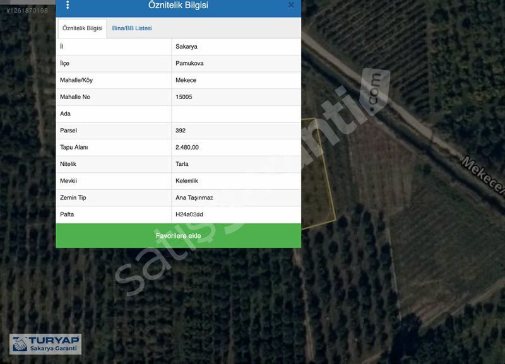Select the Öznitelik Bilgisi tab
Viewport: 505px width, 364px height.
82,28
